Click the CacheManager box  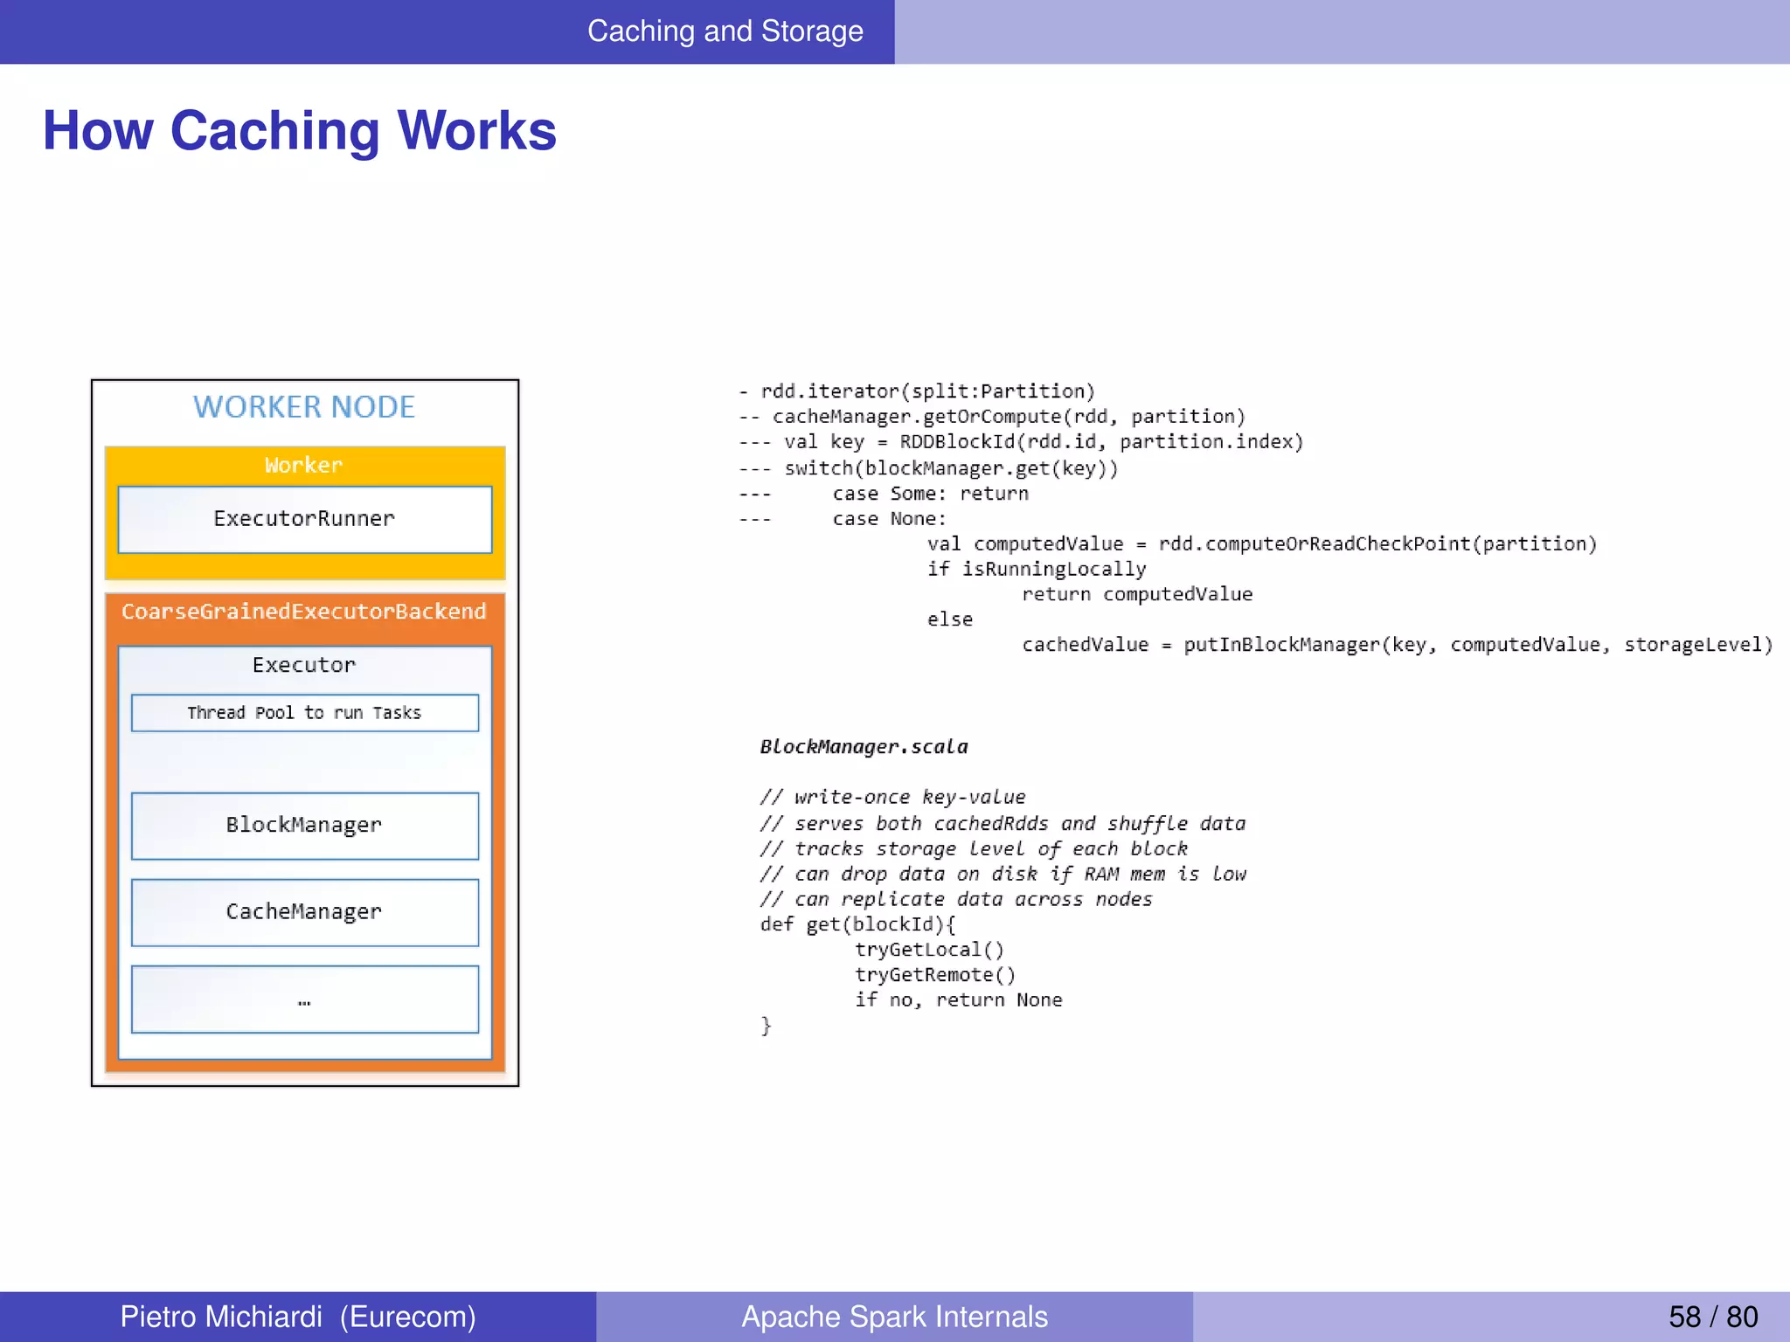304,912
